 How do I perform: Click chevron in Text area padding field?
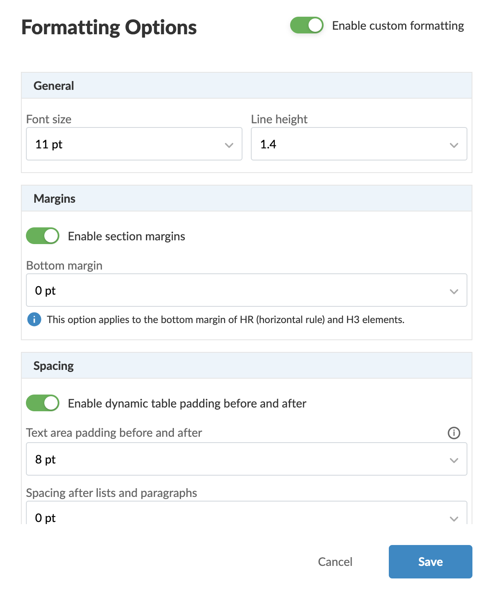[x=454, y=460]
